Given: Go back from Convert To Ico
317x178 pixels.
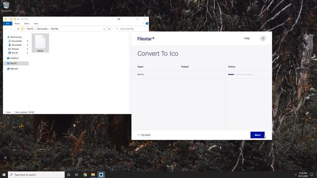Looking at the screenshot, I should tap(144, 135).
